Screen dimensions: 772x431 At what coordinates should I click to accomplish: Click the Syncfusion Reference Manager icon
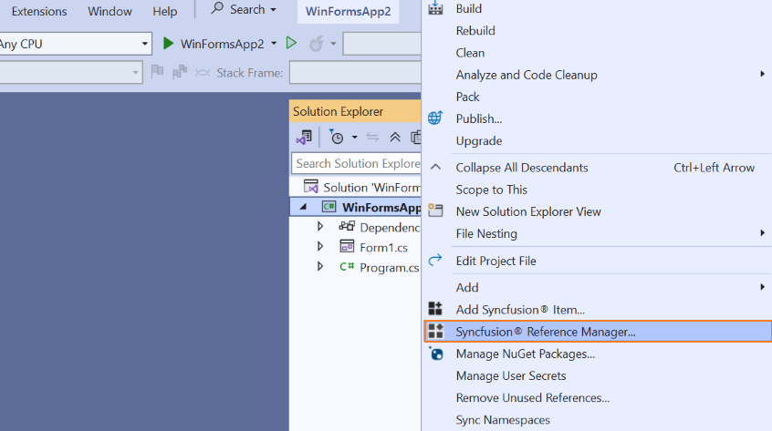coord(435,331)
